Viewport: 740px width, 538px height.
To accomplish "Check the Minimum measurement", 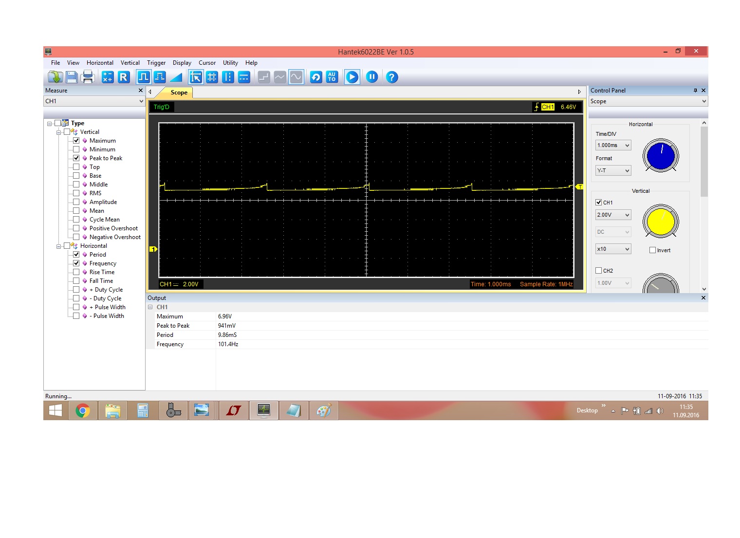I will [76, 149].
